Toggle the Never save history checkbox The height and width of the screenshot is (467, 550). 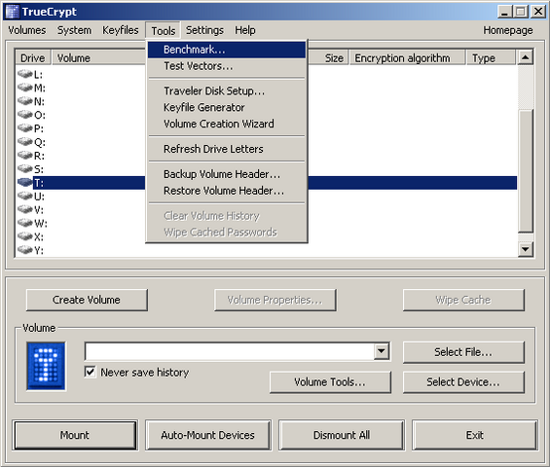(x=91, y=372)
